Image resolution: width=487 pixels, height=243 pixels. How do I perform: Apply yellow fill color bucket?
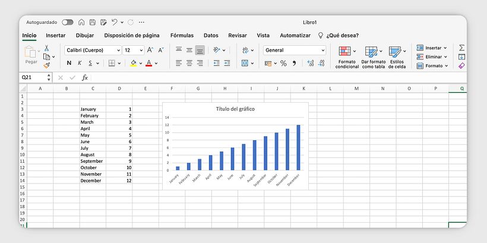[x=134, y=63]
